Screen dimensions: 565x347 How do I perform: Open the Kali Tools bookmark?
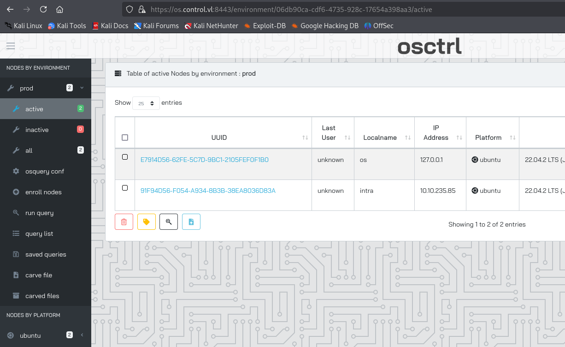67,26
